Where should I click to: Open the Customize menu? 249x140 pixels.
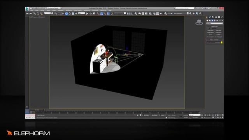pos(95,10)
